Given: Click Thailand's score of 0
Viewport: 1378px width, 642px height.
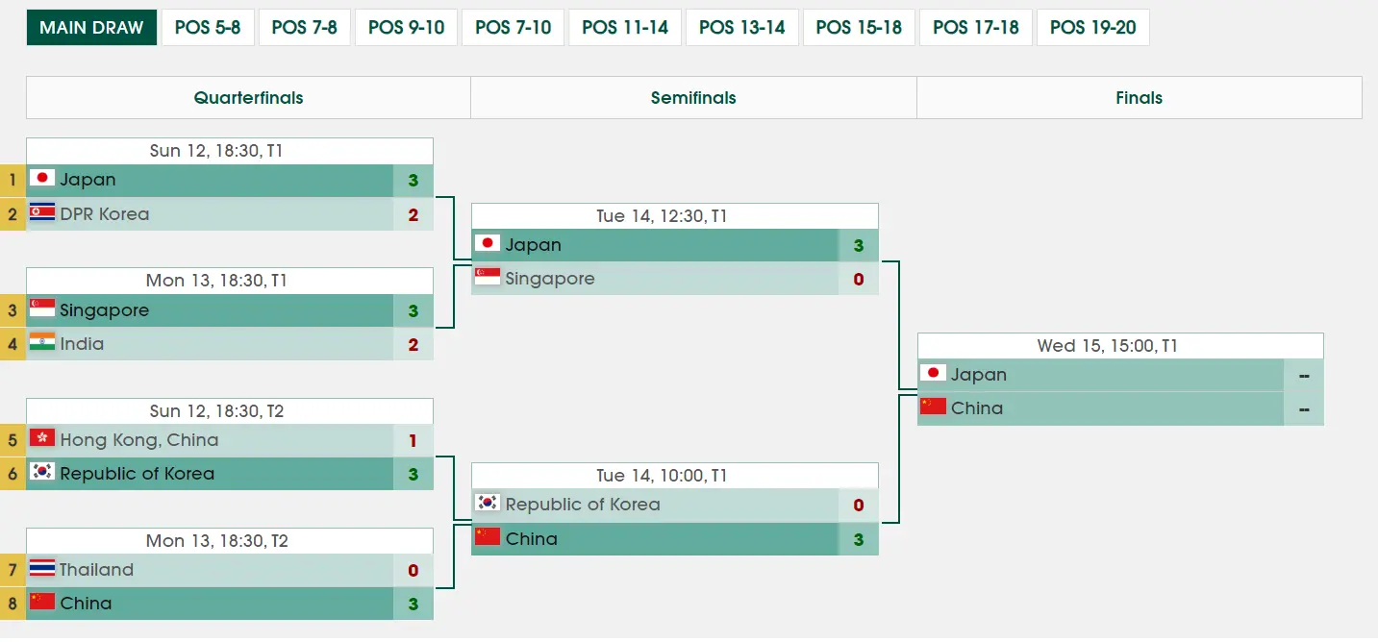Looking at the screenshot, I should click(x=413, y=570).
